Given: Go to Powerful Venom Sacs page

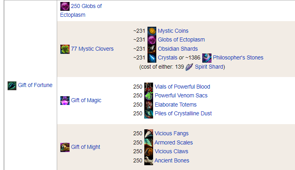Looking at the screenshot, I should (x=181, y=96).
